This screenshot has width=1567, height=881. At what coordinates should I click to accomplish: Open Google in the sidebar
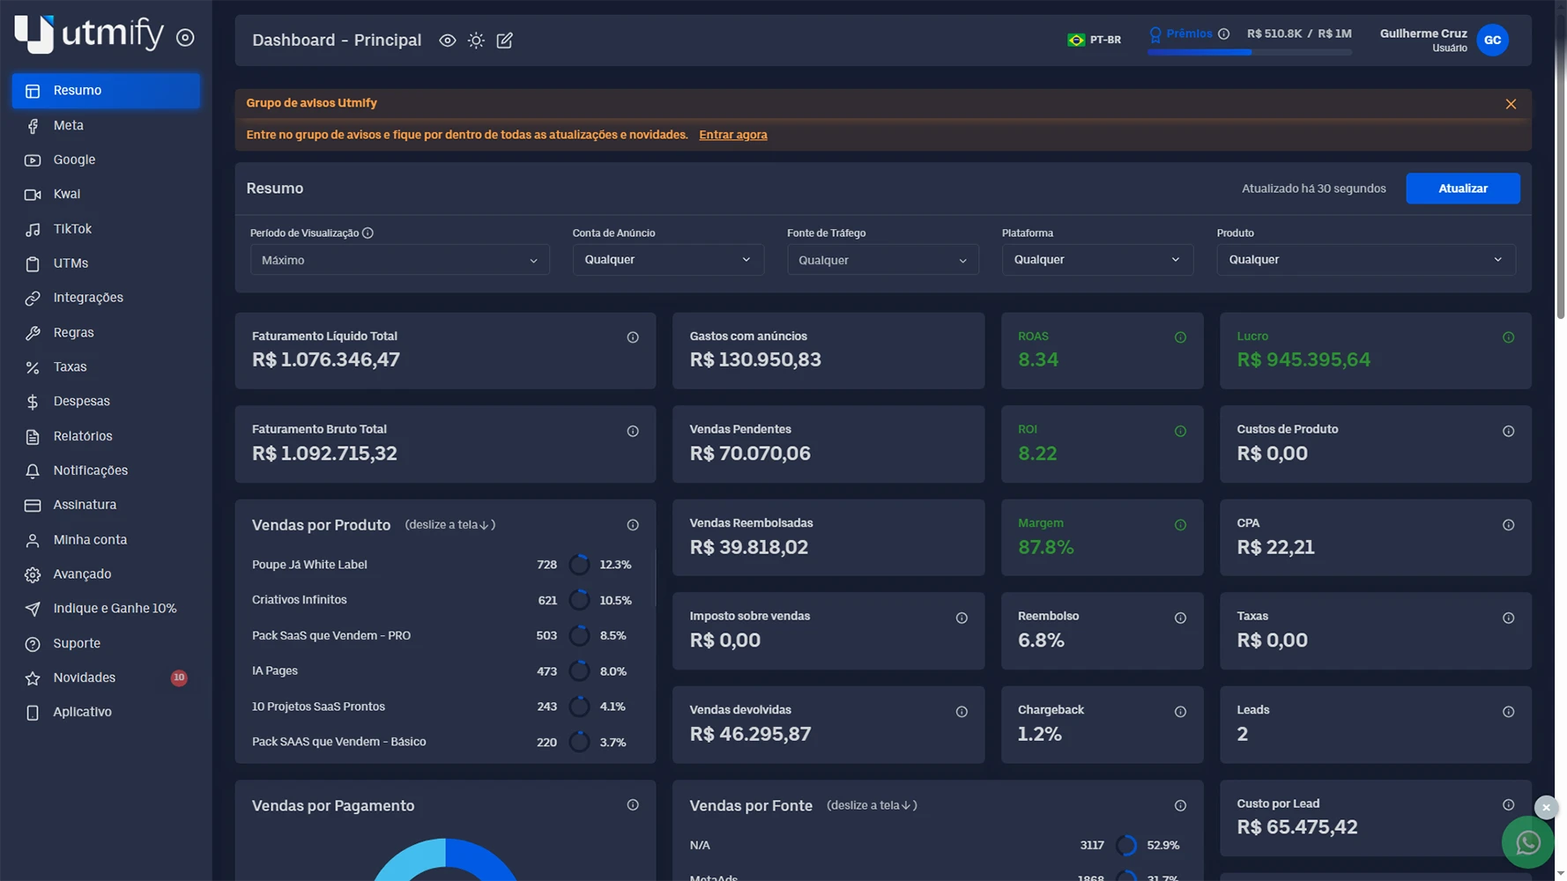(106, 159)
